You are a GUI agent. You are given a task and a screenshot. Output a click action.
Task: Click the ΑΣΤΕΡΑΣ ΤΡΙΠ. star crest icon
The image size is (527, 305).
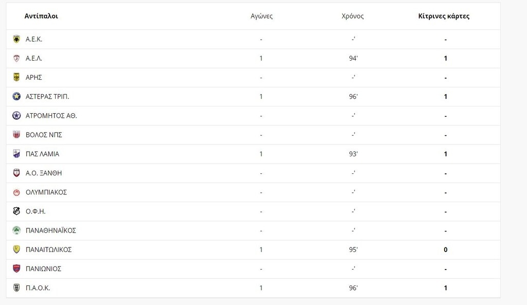pos(16,96)
